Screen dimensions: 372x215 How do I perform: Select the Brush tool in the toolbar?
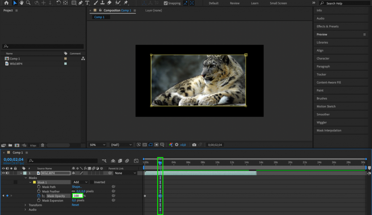(x=95, y=3)
